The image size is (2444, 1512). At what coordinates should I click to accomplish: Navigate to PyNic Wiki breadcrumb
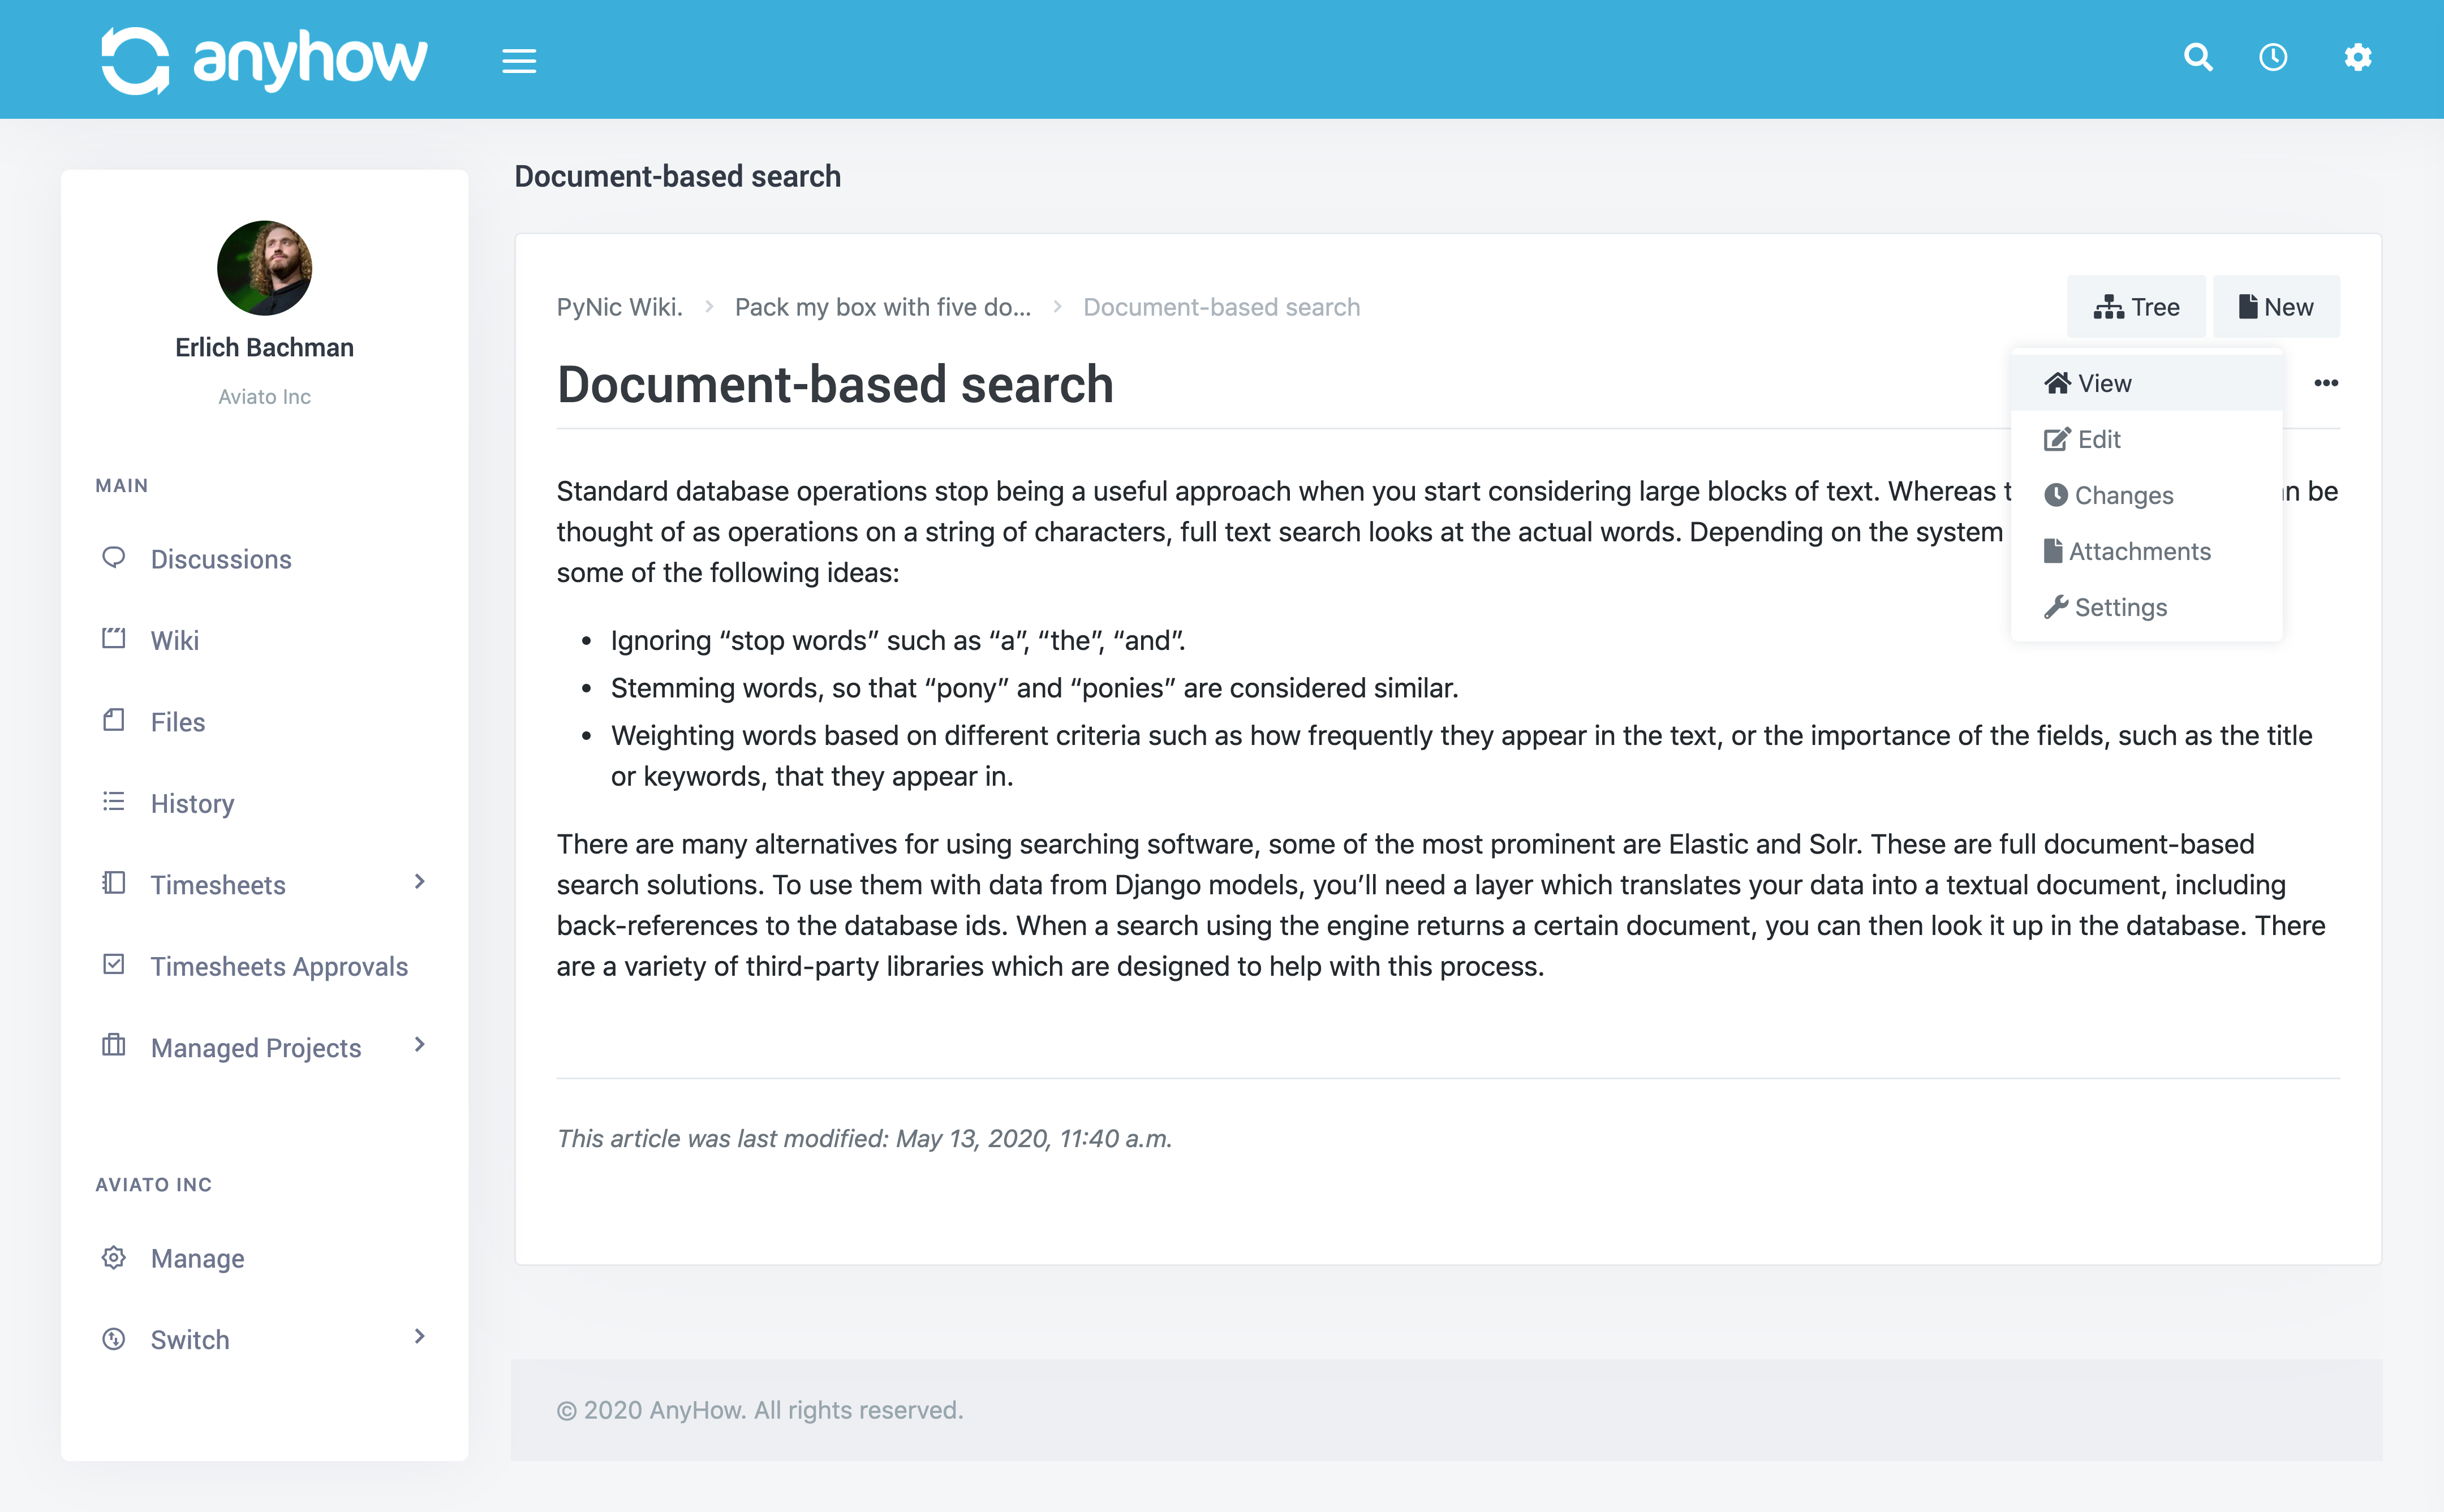coord(619,307)
